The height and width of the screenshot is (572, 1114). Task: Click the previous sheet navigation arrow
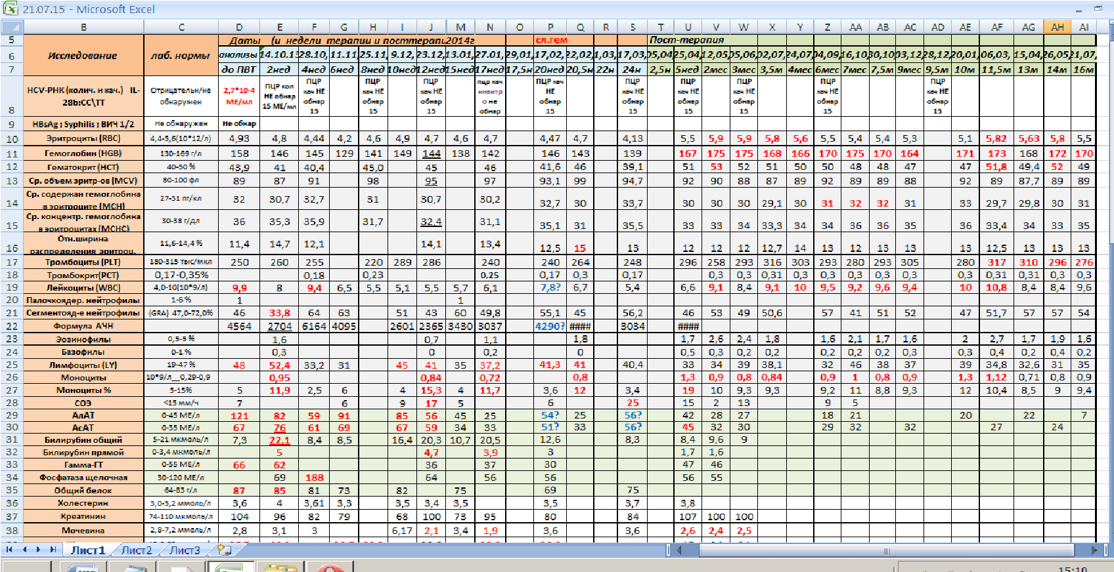point(24,550)
